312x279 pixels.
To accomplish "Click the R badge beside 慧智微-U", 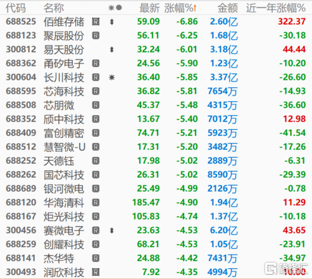I will [x=96, y=147].
